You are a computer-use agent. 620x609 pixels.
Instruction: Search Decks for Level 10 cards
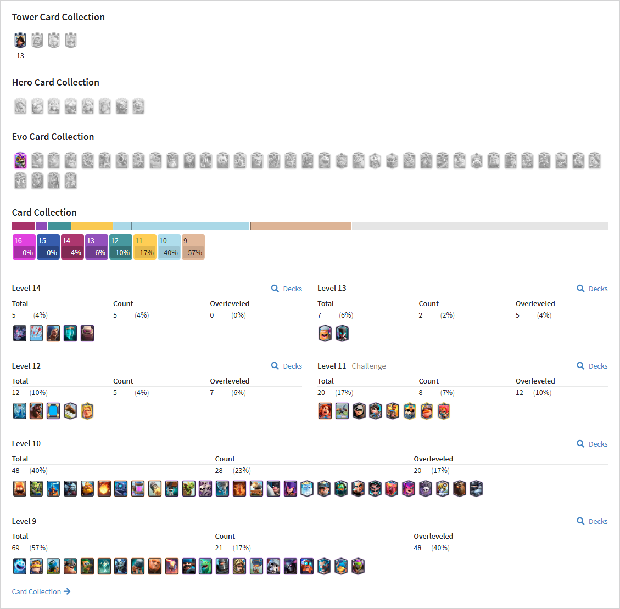[x=592, y=444]
